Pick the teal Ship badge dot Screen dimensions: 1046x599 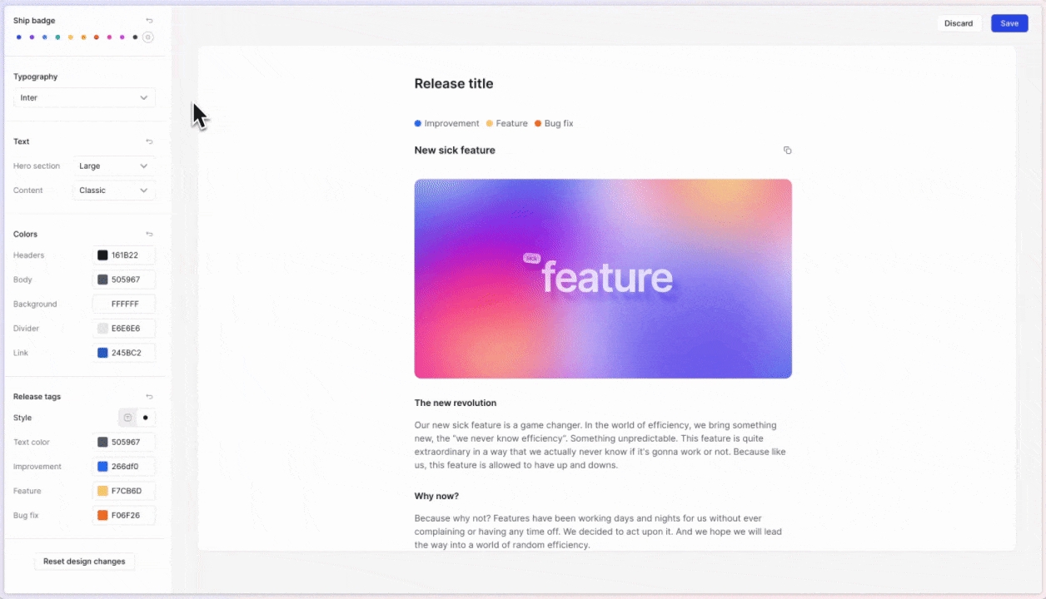coord(57,37)
